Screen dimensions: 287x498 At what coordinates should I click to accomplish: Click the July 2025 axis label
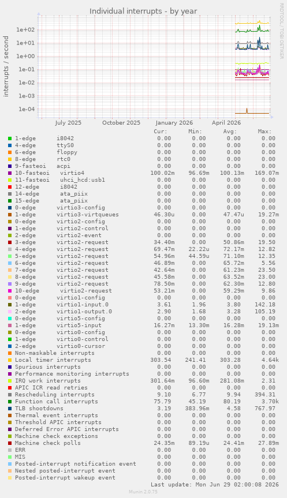pos(68,122)
